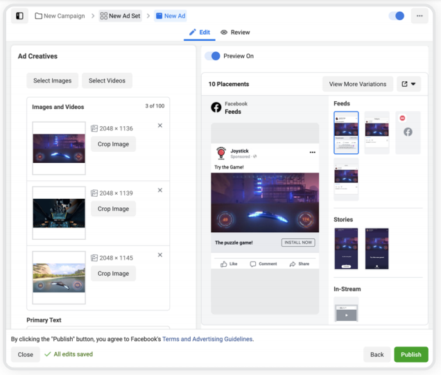This screenshot has width=441, height=375.
Task: Click the All edits saved status
Action: pyautogui.click(x=69, y=354)
